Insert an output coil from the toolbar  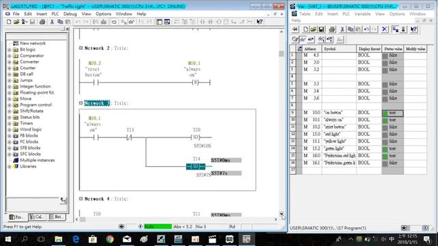point(218,22)
